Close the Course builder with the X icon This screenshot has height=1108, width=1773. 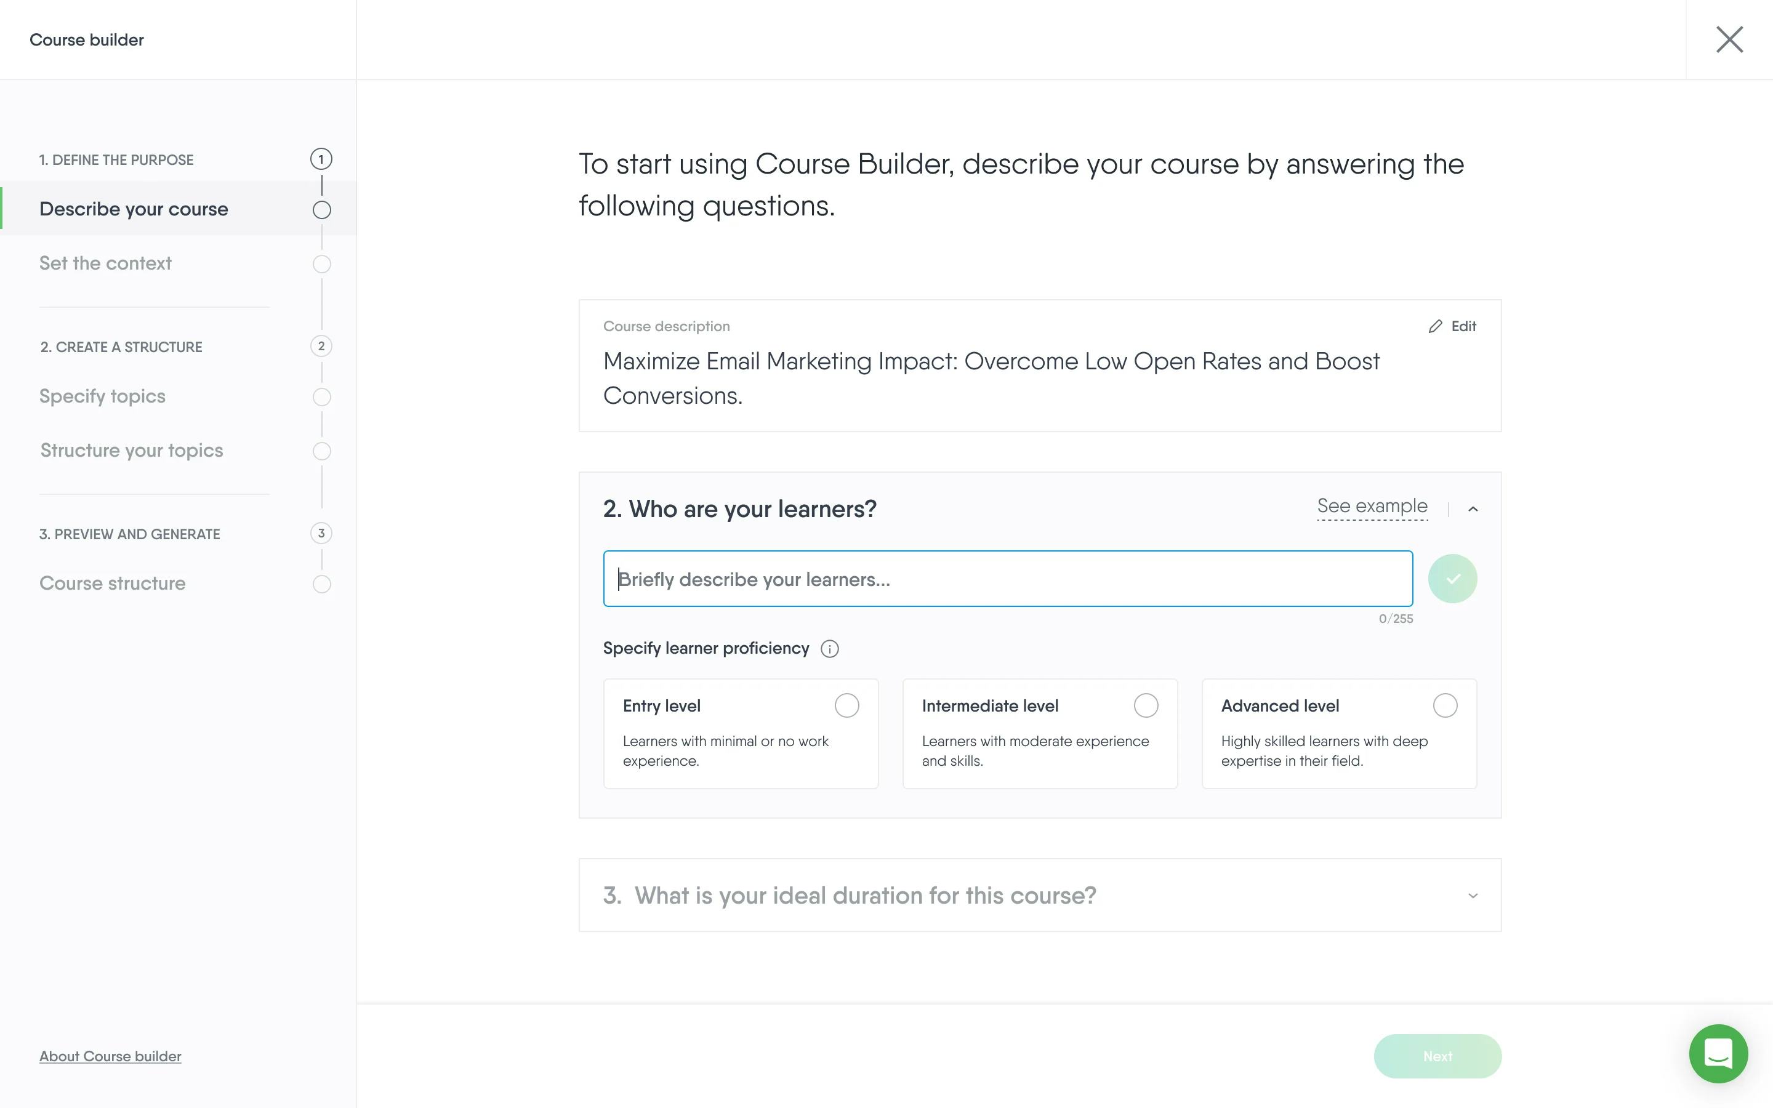click(x=1730, y=39)
